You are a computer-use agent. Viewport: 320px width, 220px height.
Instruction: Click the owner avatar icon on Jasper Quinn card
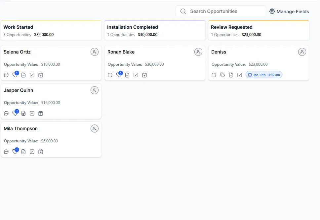pos(95,90)
